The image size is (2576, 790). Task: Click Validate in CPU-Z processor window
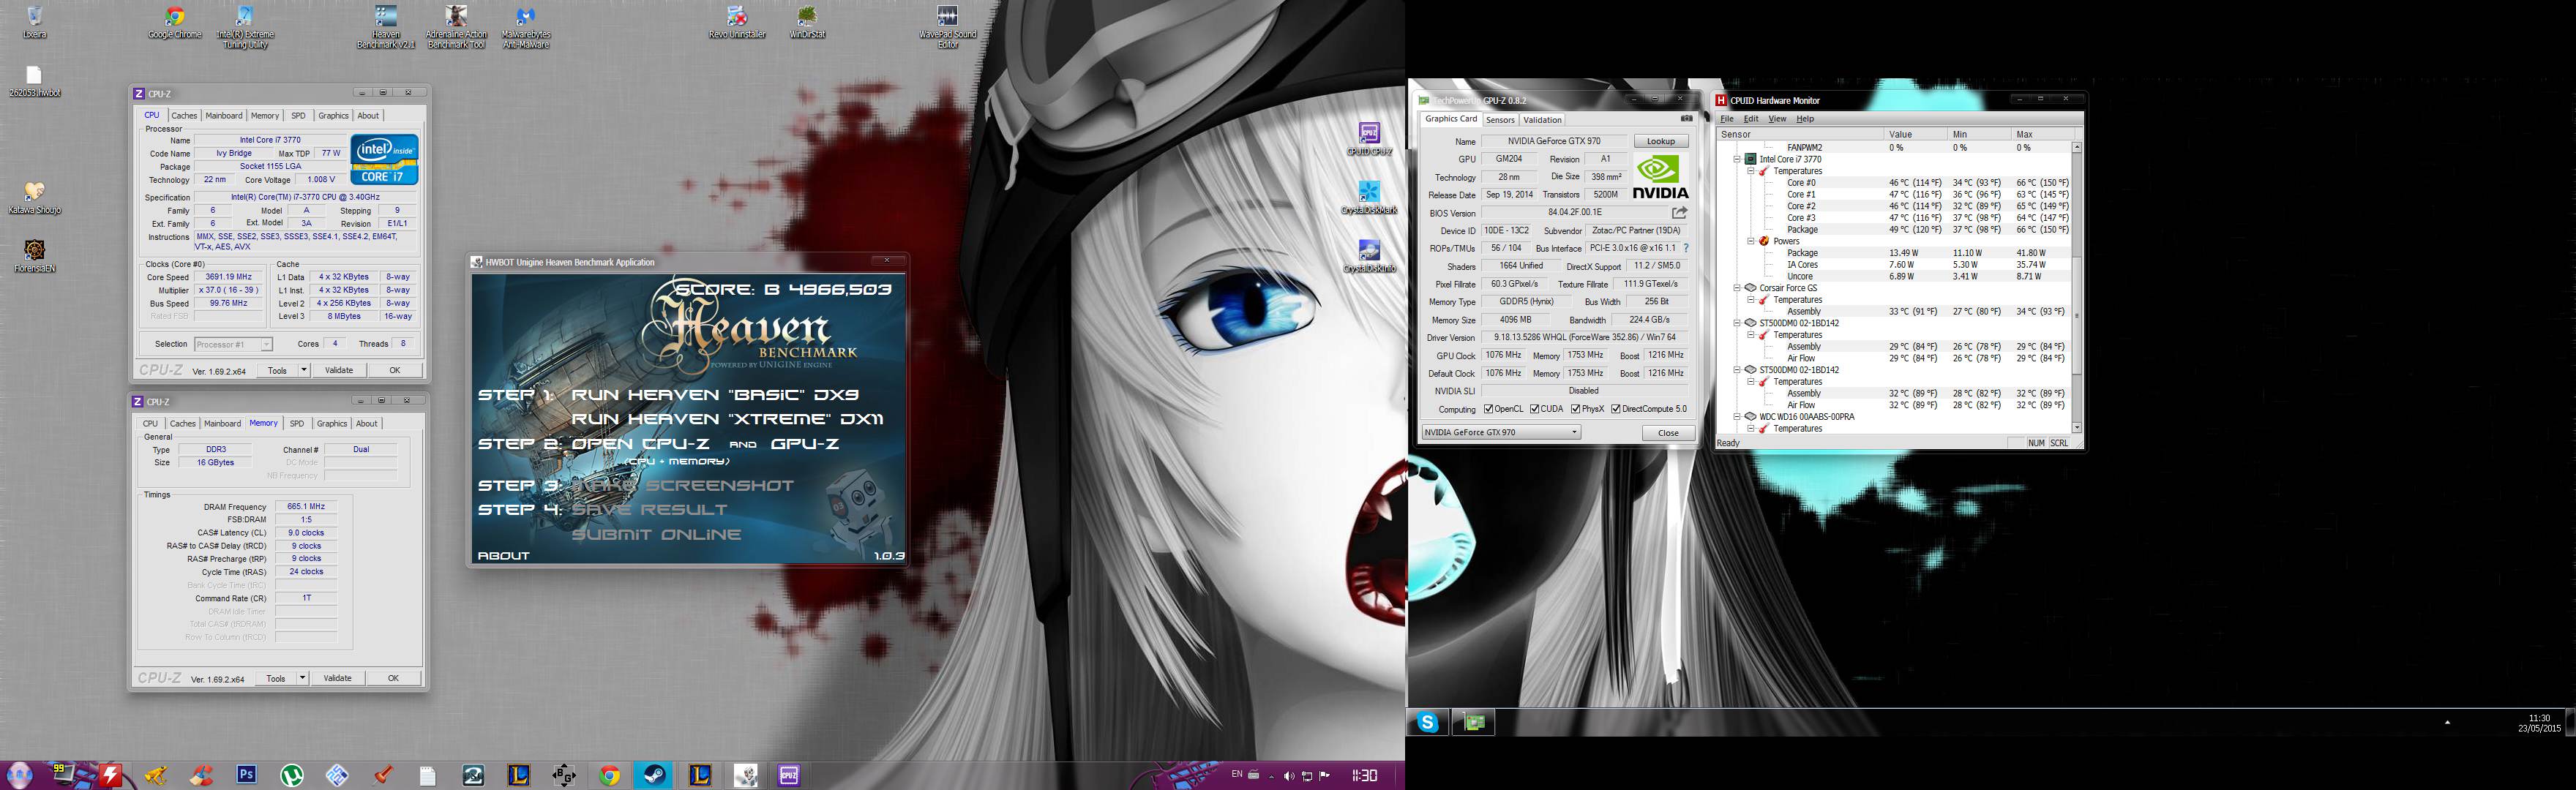[x=339, y=370]
